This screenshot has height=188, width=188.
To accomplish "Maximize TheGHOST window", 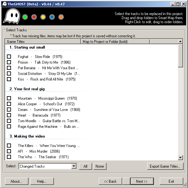I will tap(178, 4).
